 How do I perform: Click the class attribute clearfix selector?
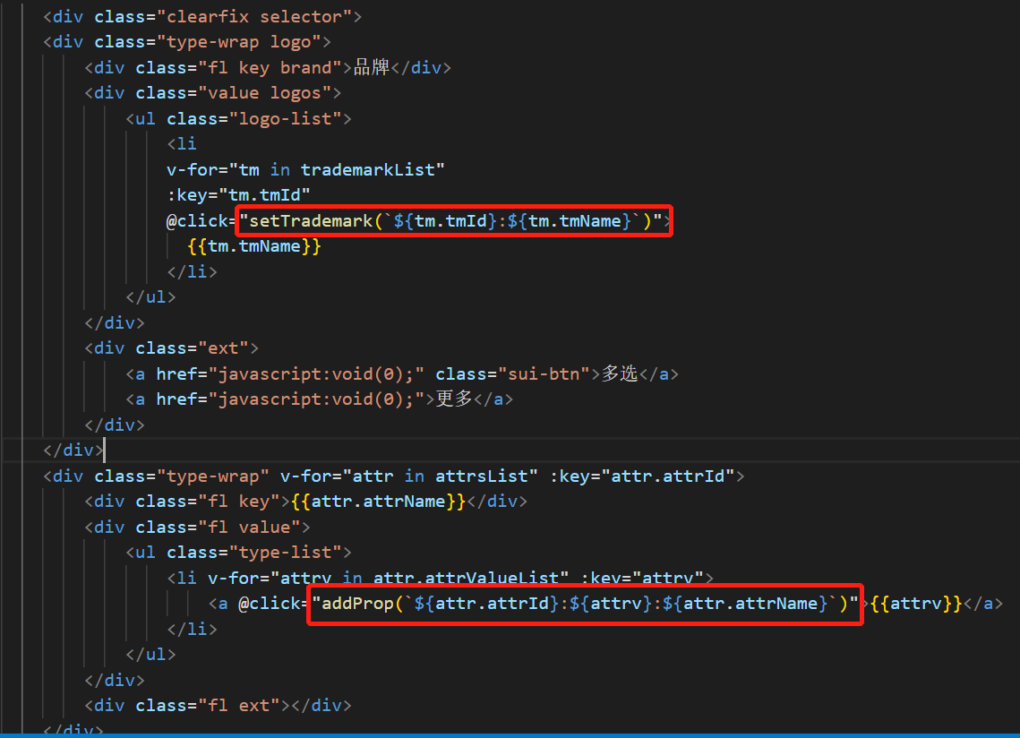pyautogui.click(x=255, y=16)
